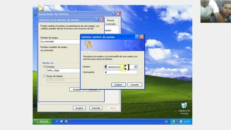Screen dimensions: 231x130
Task: Open the Papelera de reciclaje desktop icon
Action: [x=184, y=108]
